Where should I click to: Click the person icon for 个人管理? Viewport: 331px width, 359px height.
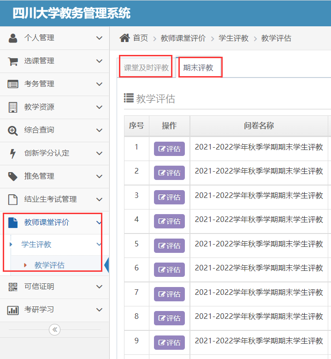click(x=13, y=38)
